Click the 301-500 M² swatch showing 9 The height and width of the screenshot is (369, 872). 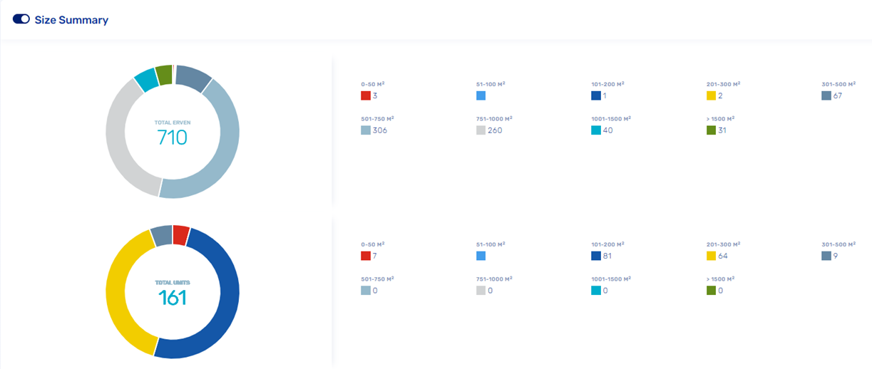(826, 256)
